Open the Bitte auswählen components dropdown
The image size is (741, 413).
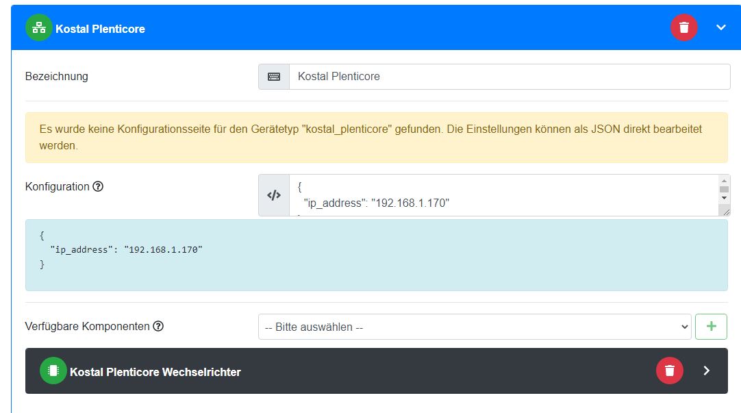(x=475, y=327)
